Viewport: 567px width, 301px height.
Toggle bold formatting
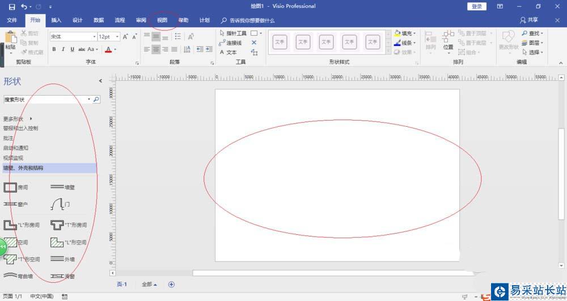click(x=54, y=50)
